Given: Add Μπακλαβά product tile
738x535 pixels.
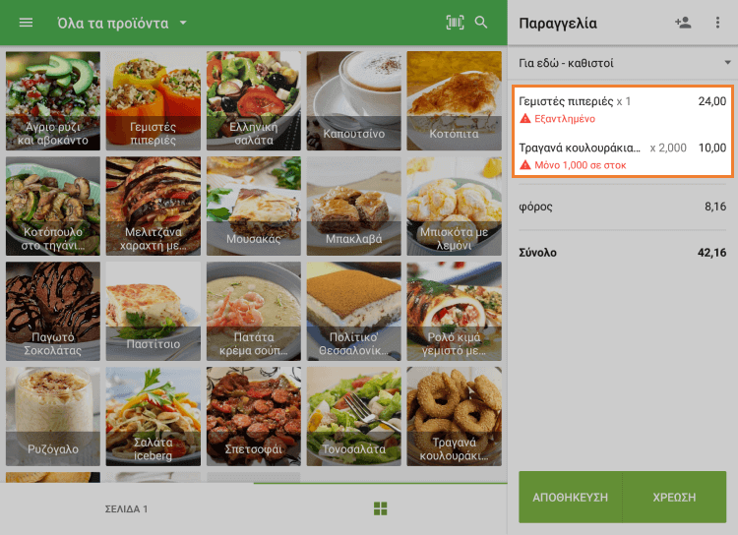Looking at the screenshot, I should (354, 207).
